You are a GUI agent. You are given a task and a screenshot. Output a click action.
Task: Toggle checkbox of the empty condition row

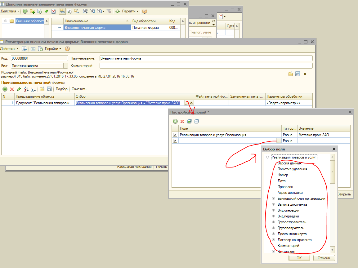pos(175,141)
